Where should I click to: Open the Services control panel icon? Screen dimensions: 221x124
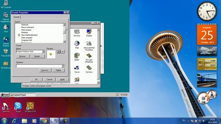tap(89, 69)
